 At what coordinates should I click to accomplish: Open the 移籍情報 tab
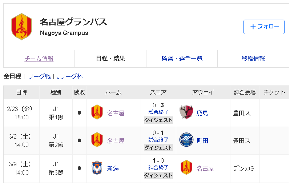253,59
